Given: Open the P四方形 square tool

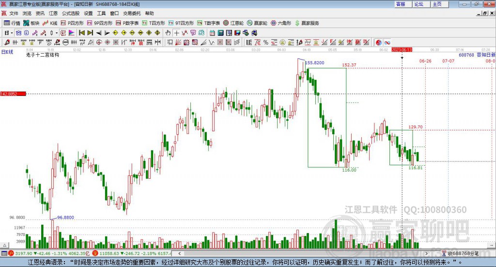Looking at the screenshot, I should (x=72, y=23).
